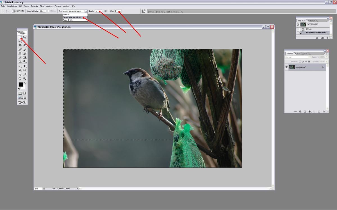337x210 pixels.
Task: Select the Gradient tool
Action: [25, 57]
